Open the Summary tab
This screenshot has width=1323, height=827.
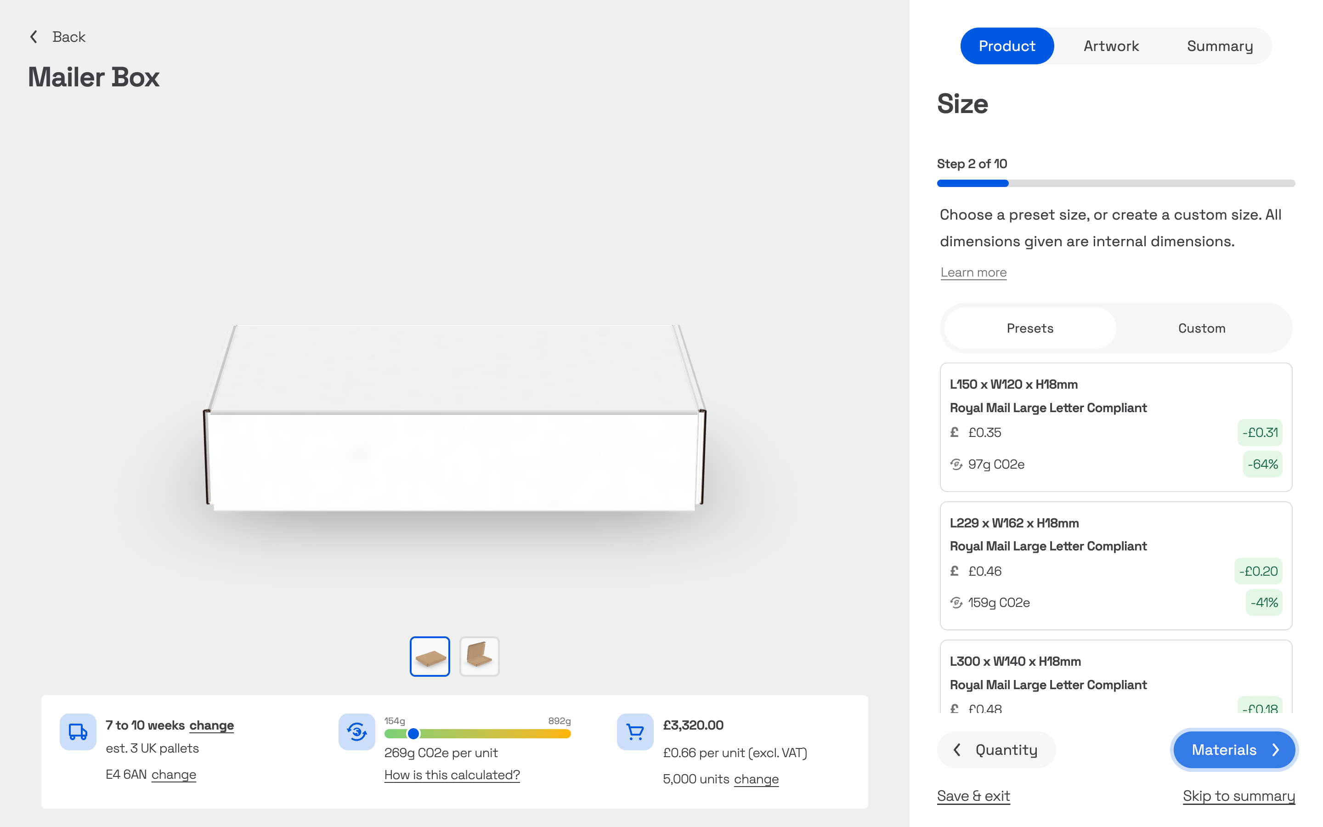(1219, 46)
